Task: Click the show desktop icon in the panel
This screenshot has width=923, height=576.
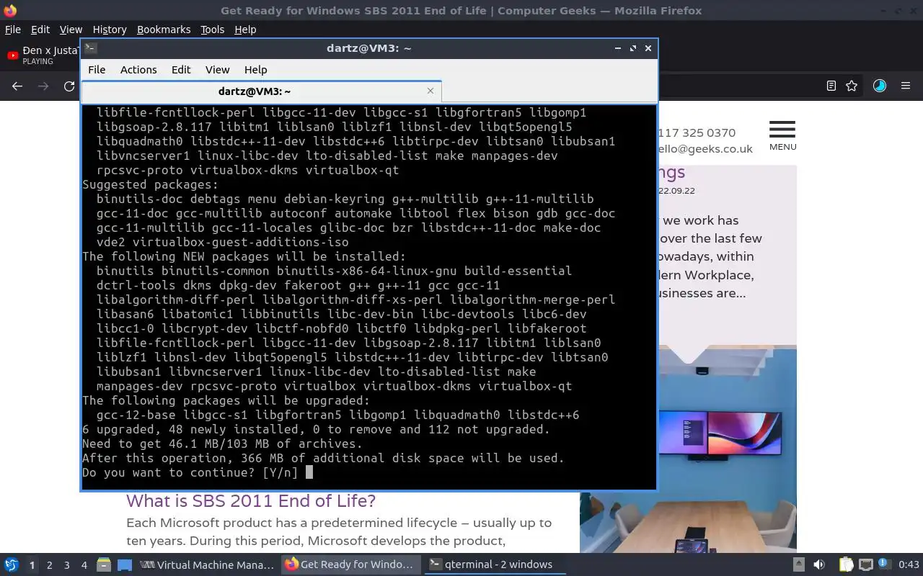Action: click(x=125, y=565)
